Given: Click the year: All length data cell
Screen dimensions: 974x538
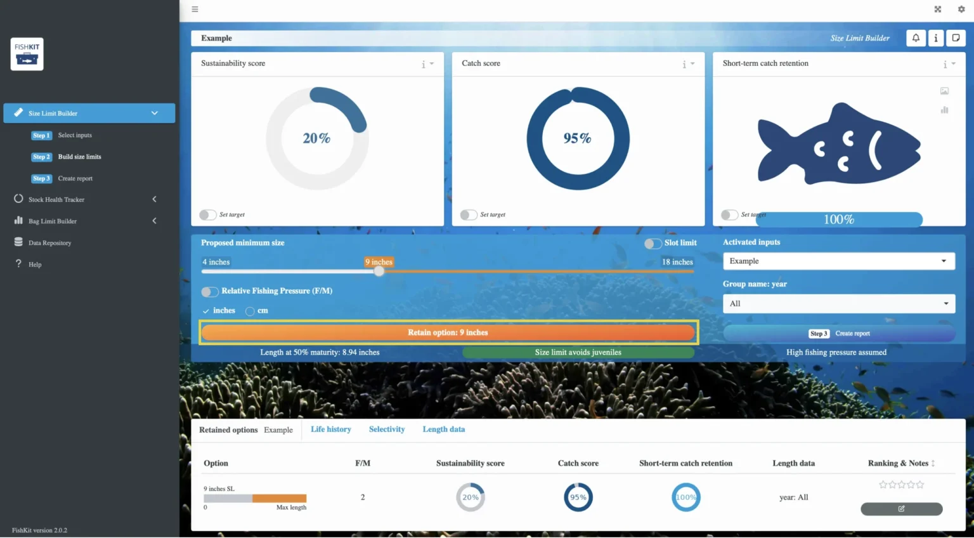Looking at the screenshot, I should pyautogui.click(x=794, y=497).
